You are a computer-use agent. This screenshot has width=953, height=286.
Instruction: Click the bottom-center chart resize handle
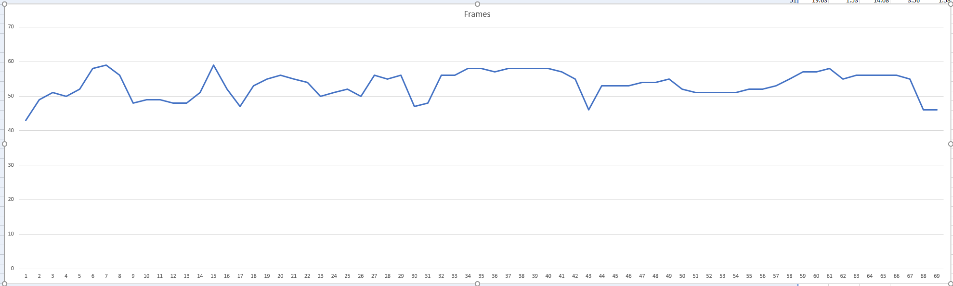477,284
